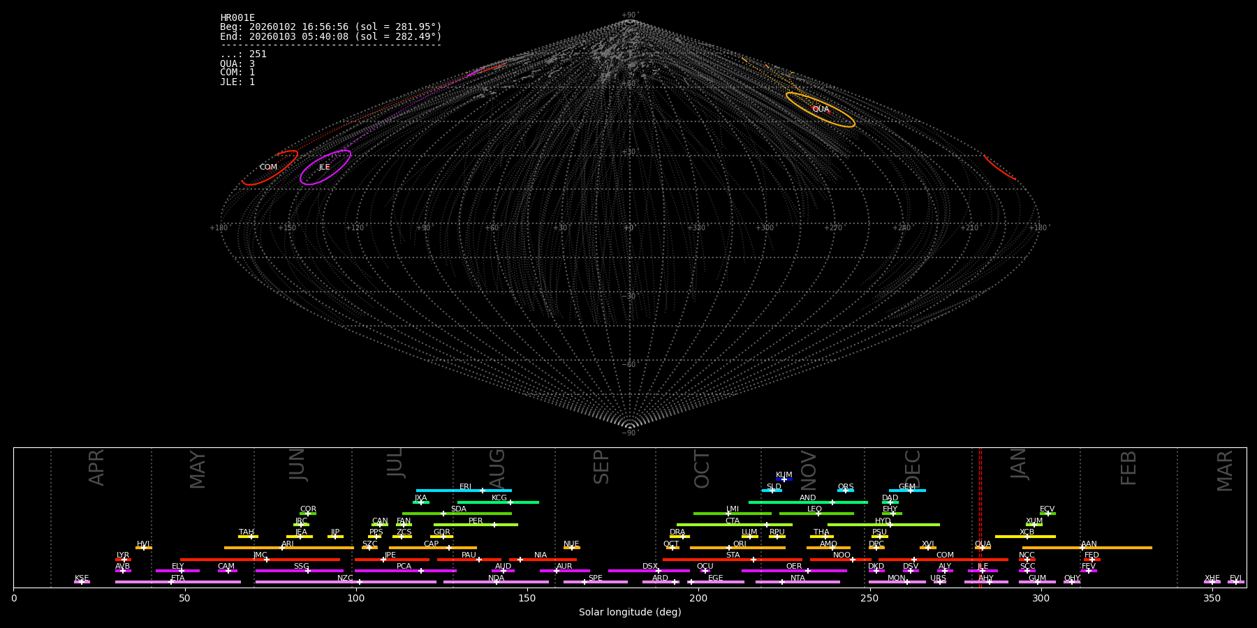Viewport: 1257px width, 628px height.
Task: Click the DEC month label
Action: pos(913,469)
